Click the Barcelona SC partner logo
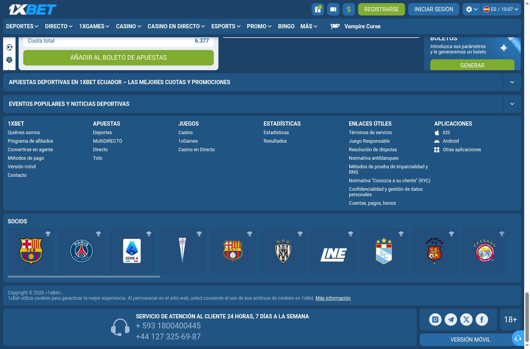530x349 pixels. point(233,251)
